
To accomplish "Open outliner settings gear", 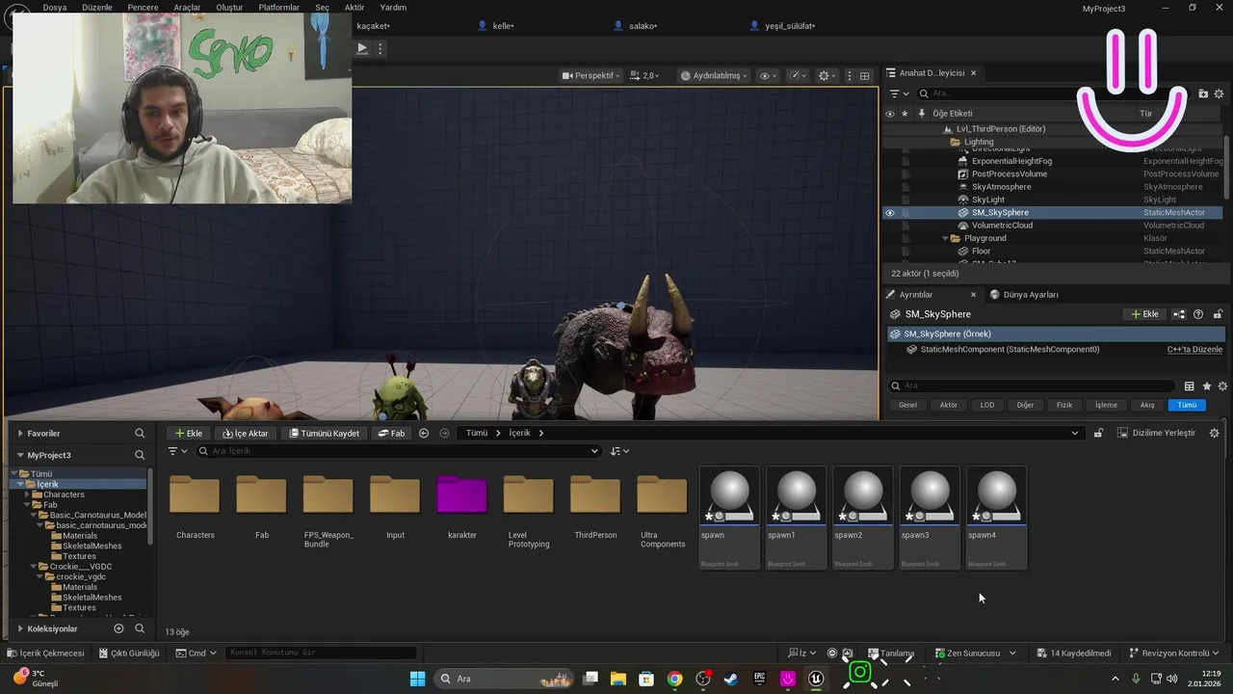I will click(1219, 93).
